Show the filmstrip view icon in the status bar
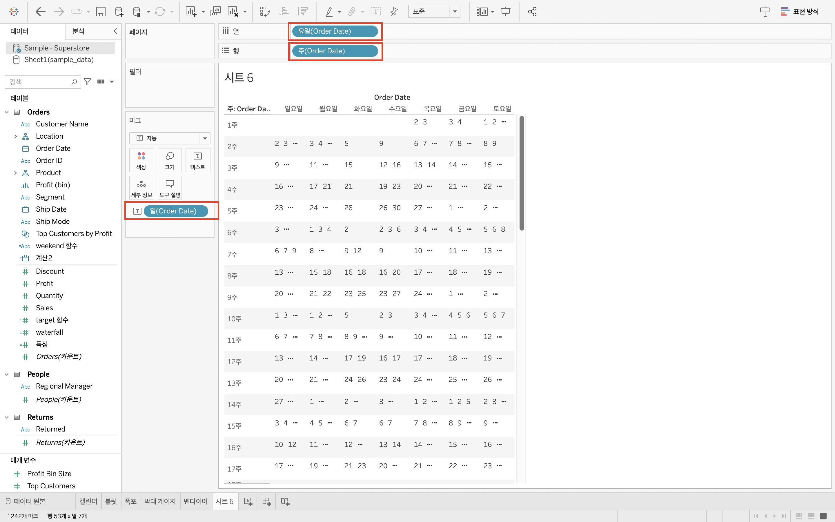This screenshot has width=835, height=522. tap(811, 516)
